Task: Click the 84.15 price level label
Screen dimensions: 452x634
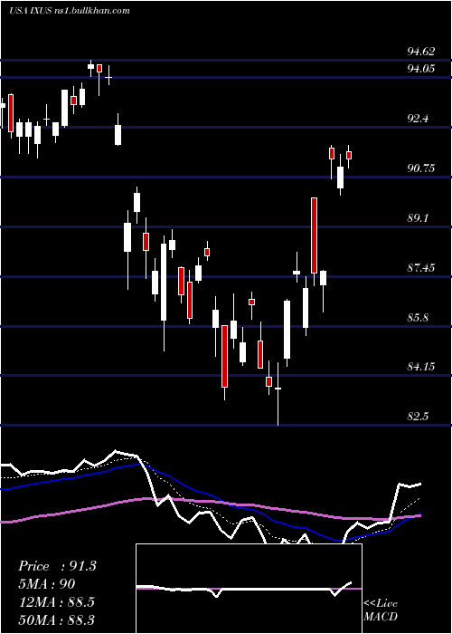Action: pyautogui.click(x=421, y=367)
